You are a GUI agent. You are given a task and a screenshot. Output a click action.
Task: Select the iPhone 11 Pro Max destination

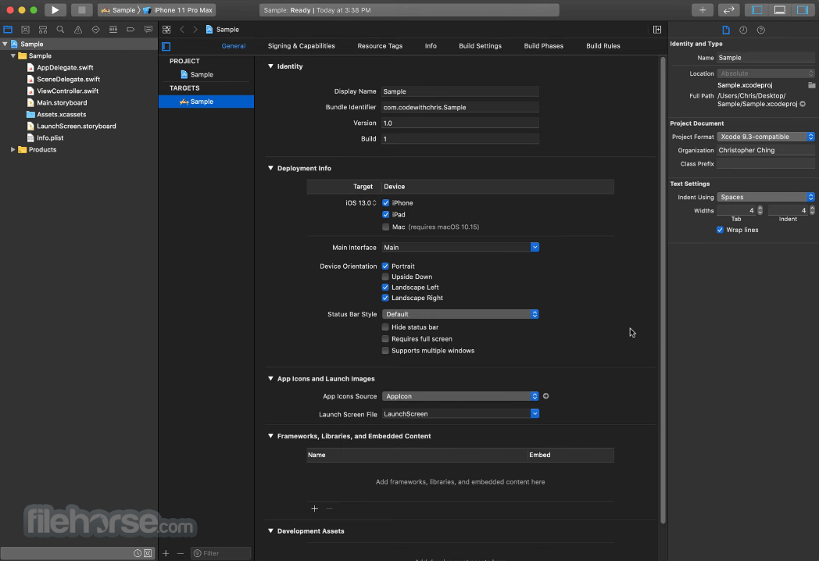coord(178,10)
